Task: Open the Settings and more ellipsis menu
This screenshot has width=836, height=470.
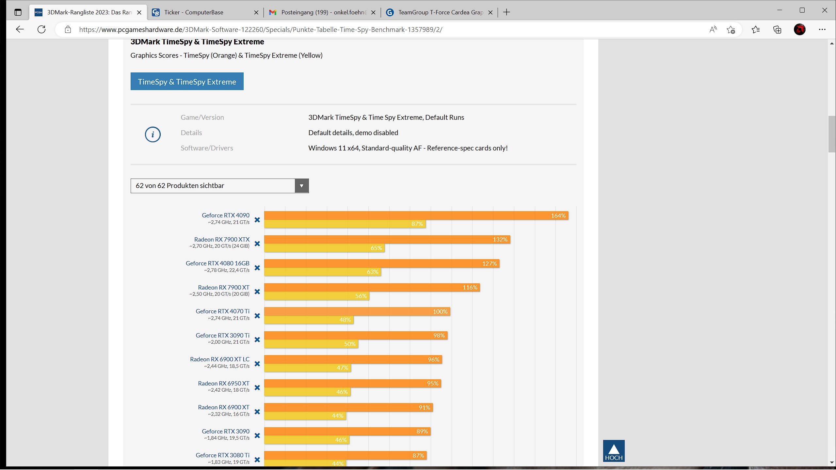Action: [822, 30]
